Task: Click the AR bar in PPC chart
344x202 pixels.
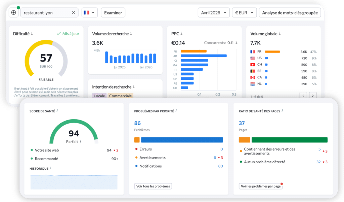Action: [x=204, y=56]
